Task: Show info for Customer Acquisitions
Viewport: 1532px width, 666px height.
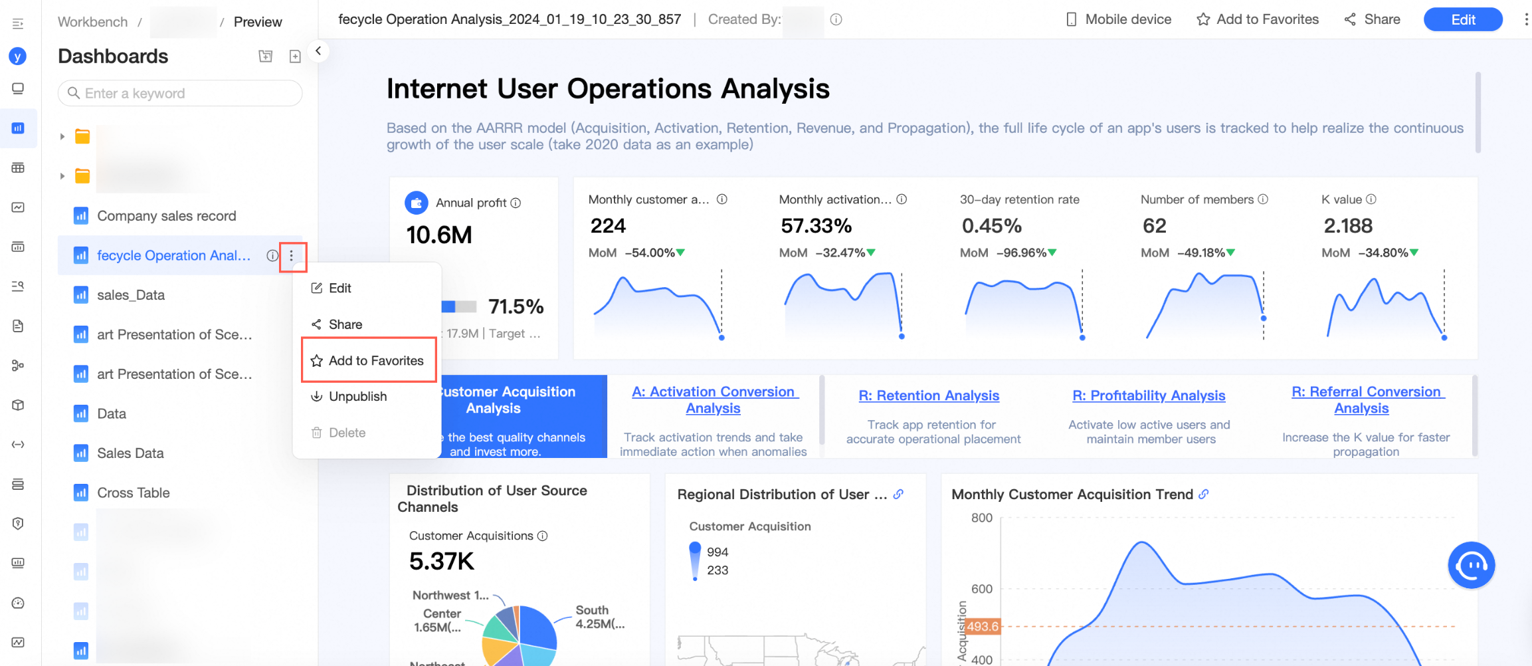Action: click(542, 536)
